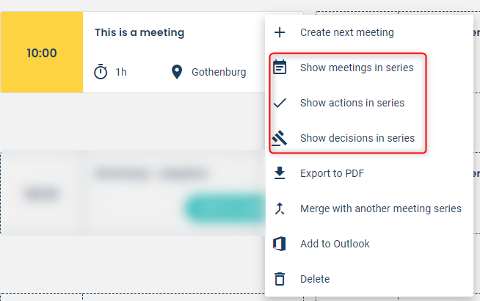
Task: Open Show decisions in series
Action: point(357,138)
